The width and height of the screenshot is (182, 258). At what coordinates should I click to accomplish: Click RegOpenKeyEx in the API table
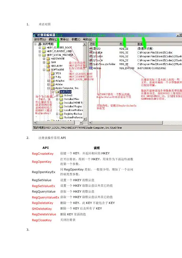pyautogui.click(x=44, y=172)
